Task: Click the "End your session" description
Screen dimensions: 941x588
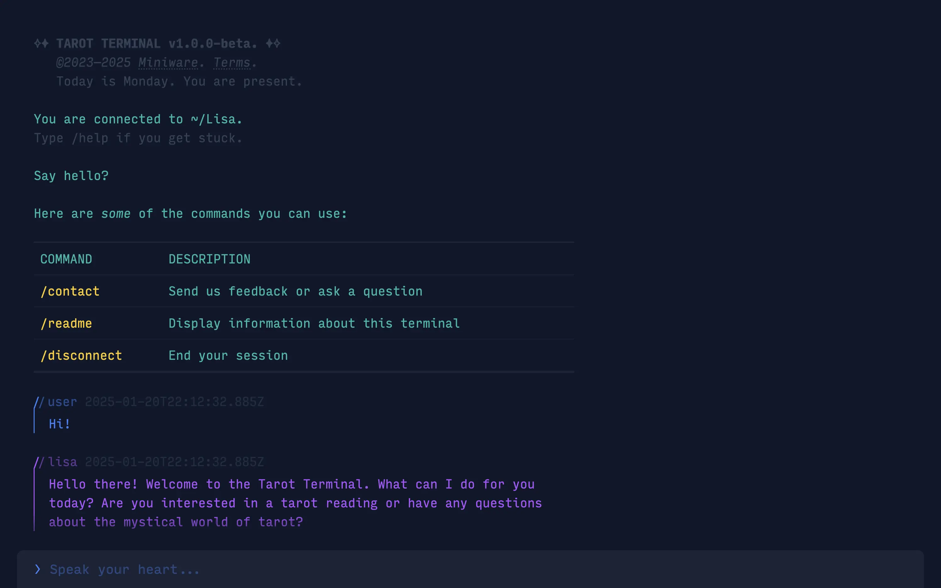Action: click(x=228, y=355)
